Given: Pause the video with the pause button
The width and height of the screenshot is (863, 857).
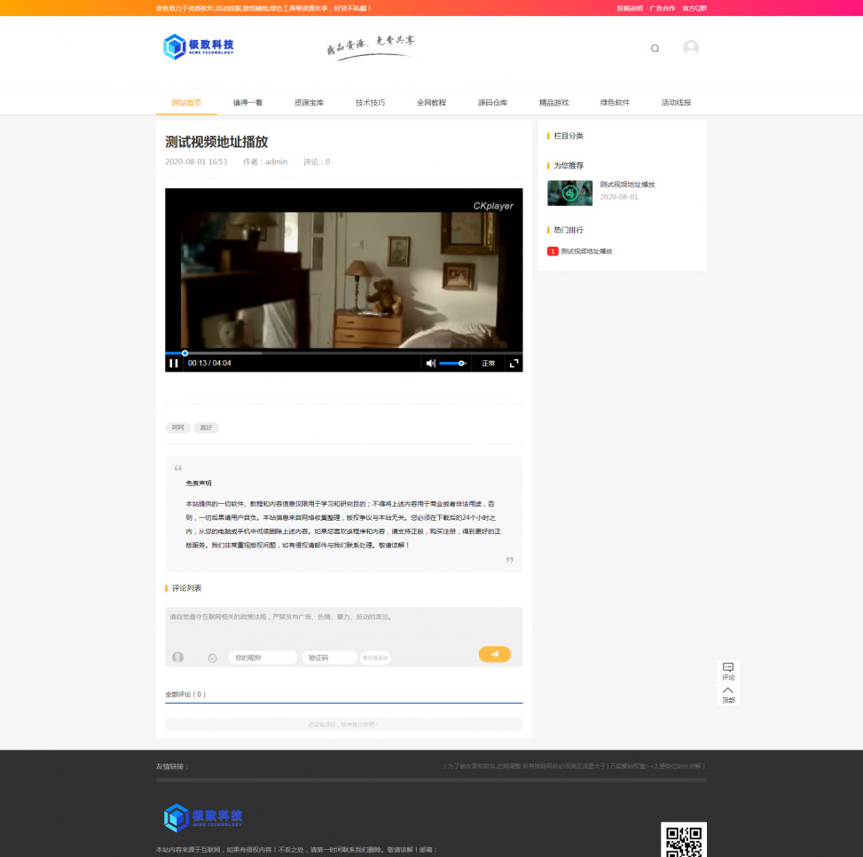Looking at the screenshot, I should (173, 363).
